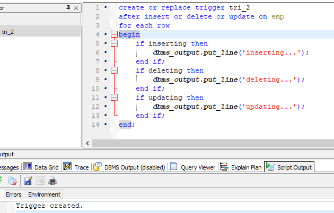Click 'for each row' on line 3

pos(144,25)
